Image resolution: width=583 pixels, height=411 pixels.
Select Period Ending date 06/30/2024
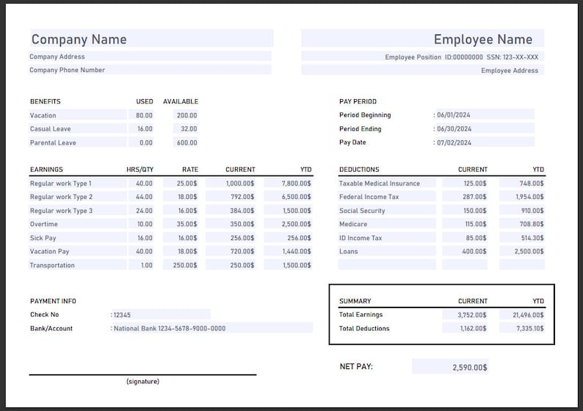pyautogui.click(x=485, y=128)
